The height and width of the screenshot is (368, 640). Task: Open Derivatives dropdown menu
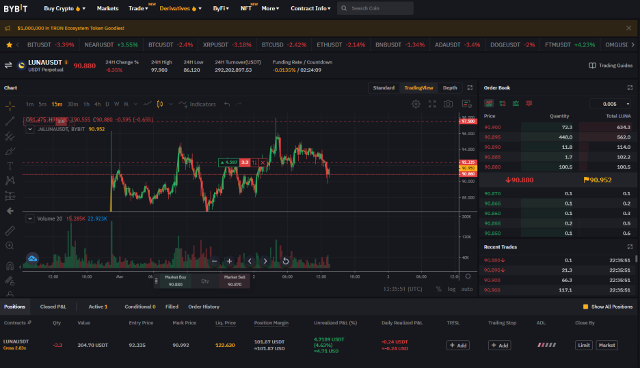181,8
